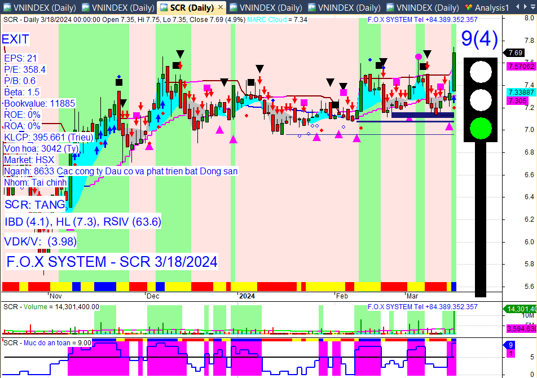Viewport: 537px width, 378px height.
Task: Click the SCR: TANG trend label
Action: coord(35,205)
